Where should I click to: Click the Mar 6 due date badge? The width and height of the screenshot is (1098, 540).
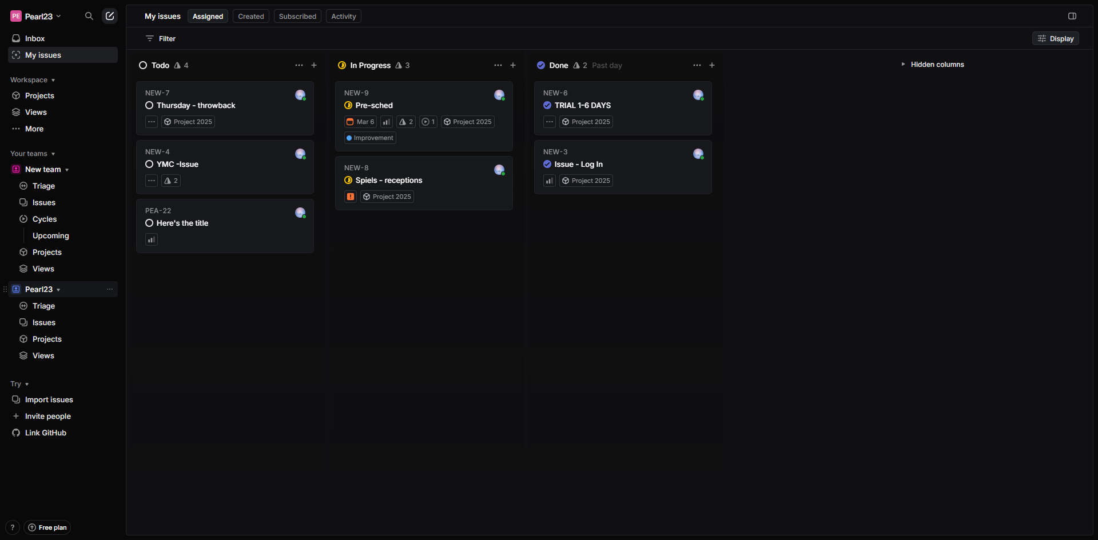pos(360,122)
